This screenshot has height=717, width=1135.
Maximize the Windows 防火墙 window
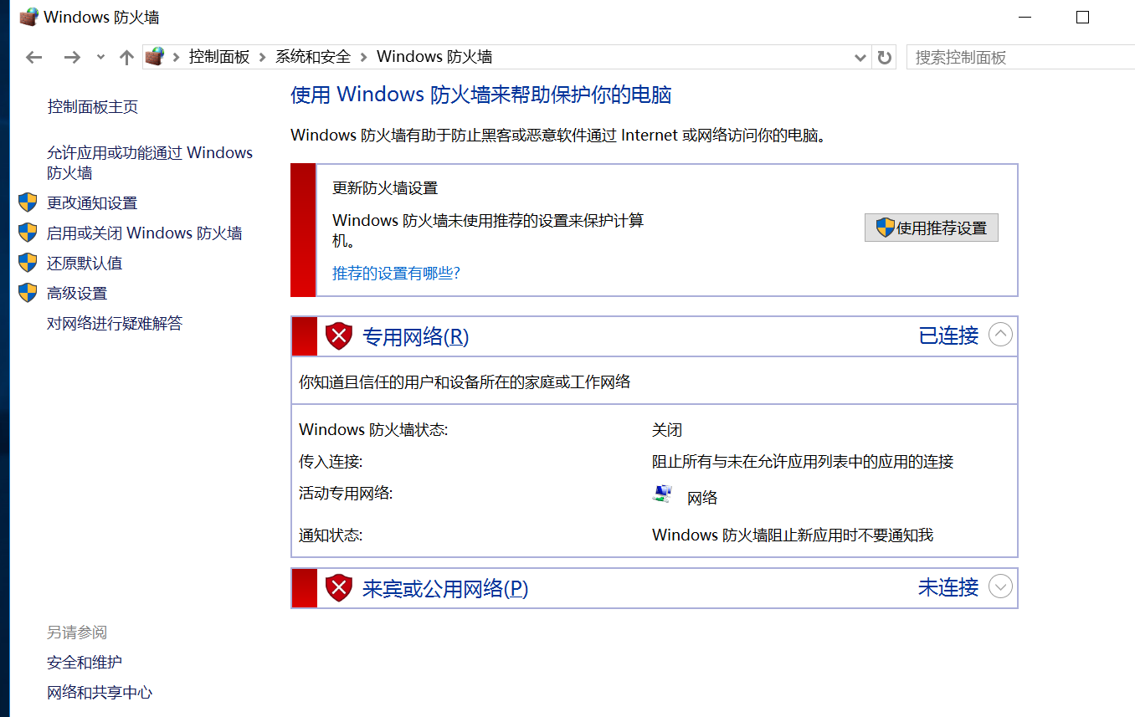1082,17
